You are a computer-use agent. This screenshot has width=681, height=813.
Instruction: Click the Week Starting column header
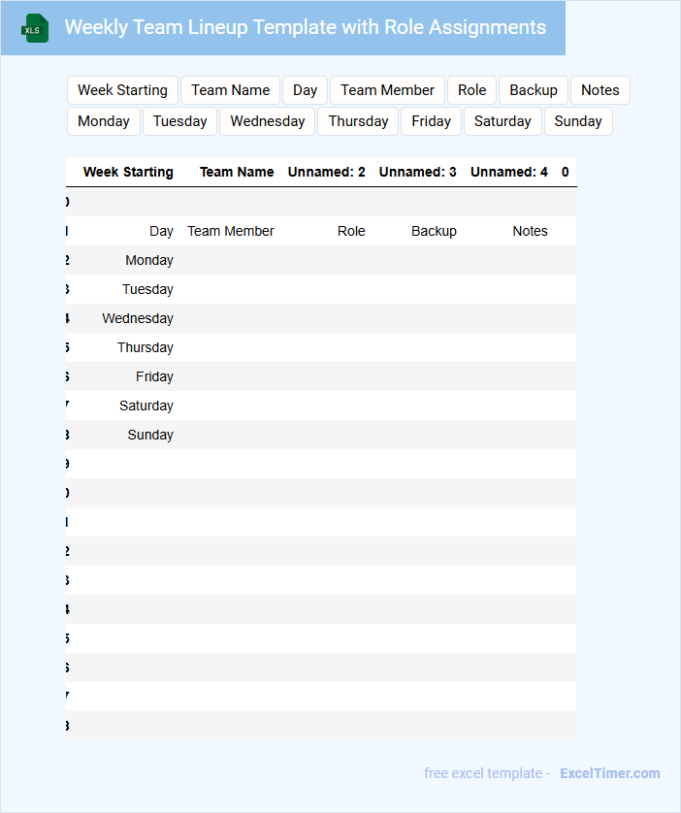(128, 172)
